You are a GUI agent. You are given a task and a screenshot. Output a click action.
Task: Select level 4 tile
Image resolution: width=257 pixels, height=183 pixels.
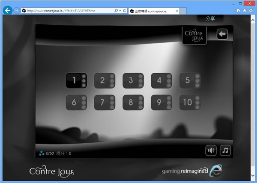(161, 80)
